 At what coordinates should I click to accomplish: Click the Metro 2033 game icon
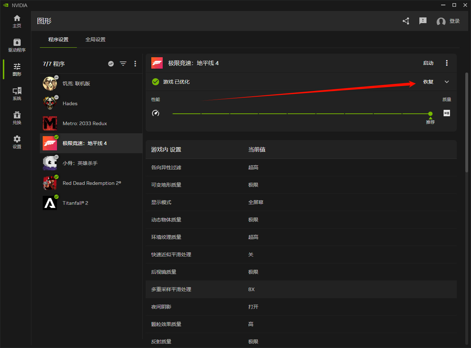tap(50, 123)
